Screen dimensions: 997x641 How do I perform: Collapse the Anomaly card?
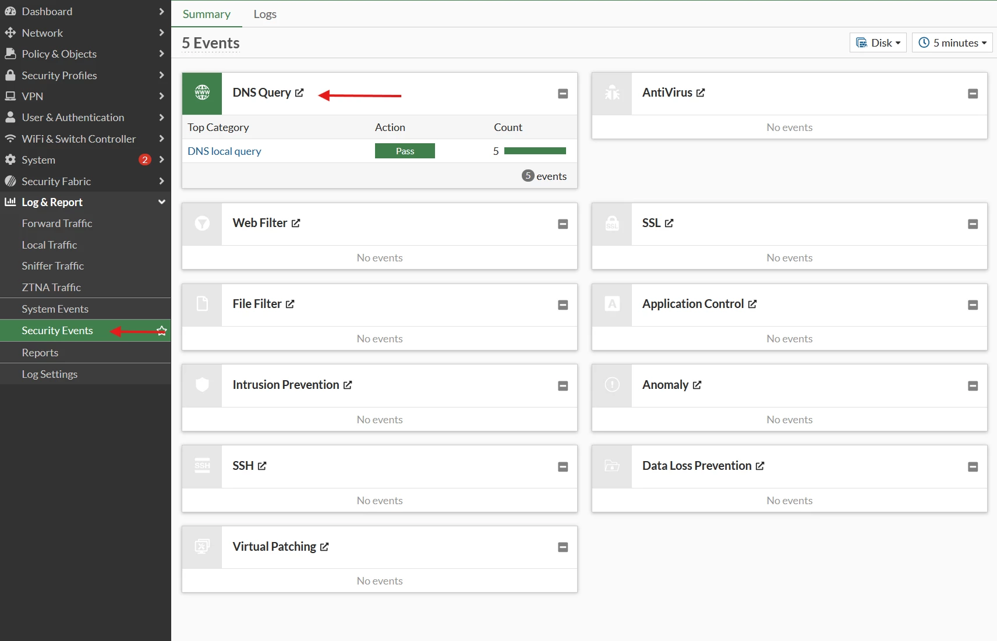pyautogui.click(x=973, y=386)
